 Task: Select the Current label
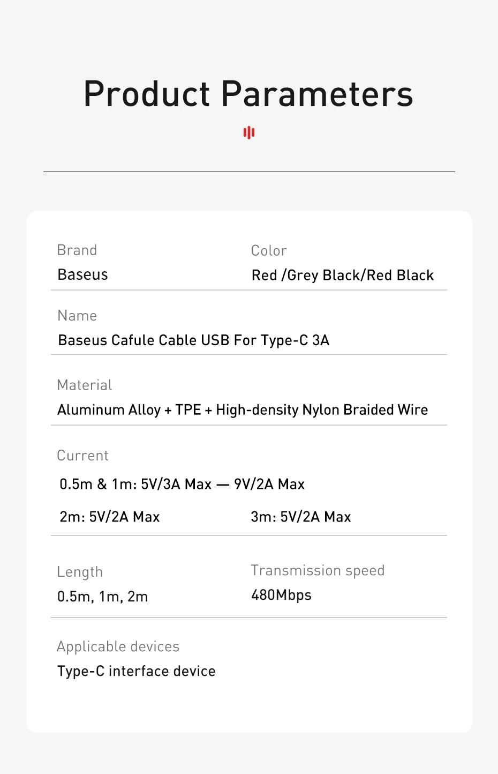click(83, 456)
